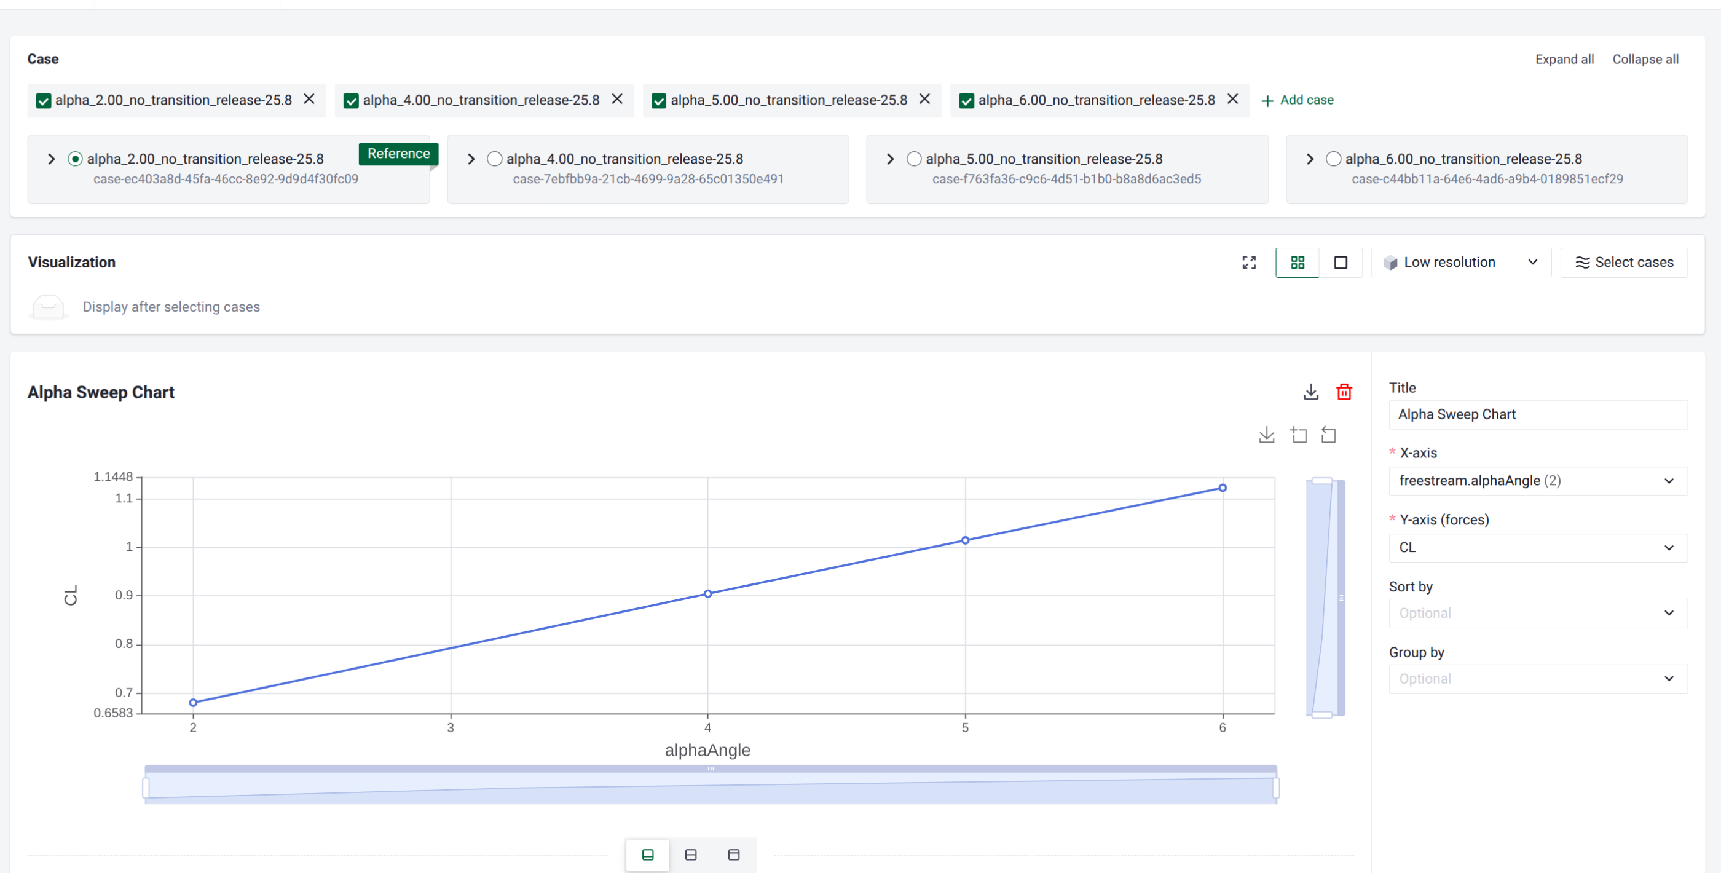This screenshot has height=873, width=1721.
Task: Click the Select cases button
Action: pyautogui.click(x=1623, y=263)
